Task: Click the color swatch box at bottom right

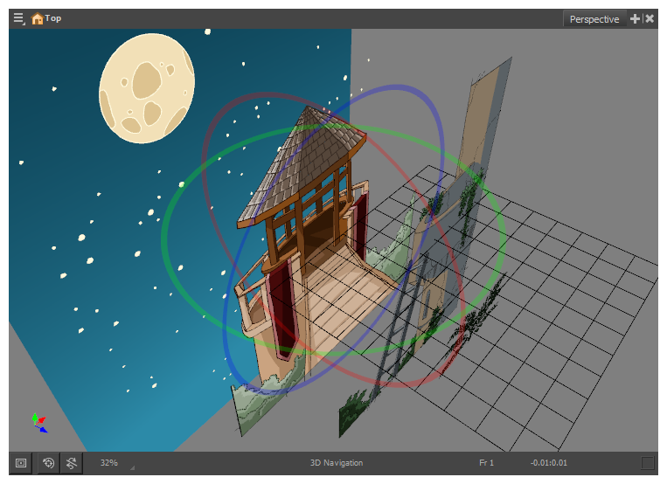Action: pos(647,463)
